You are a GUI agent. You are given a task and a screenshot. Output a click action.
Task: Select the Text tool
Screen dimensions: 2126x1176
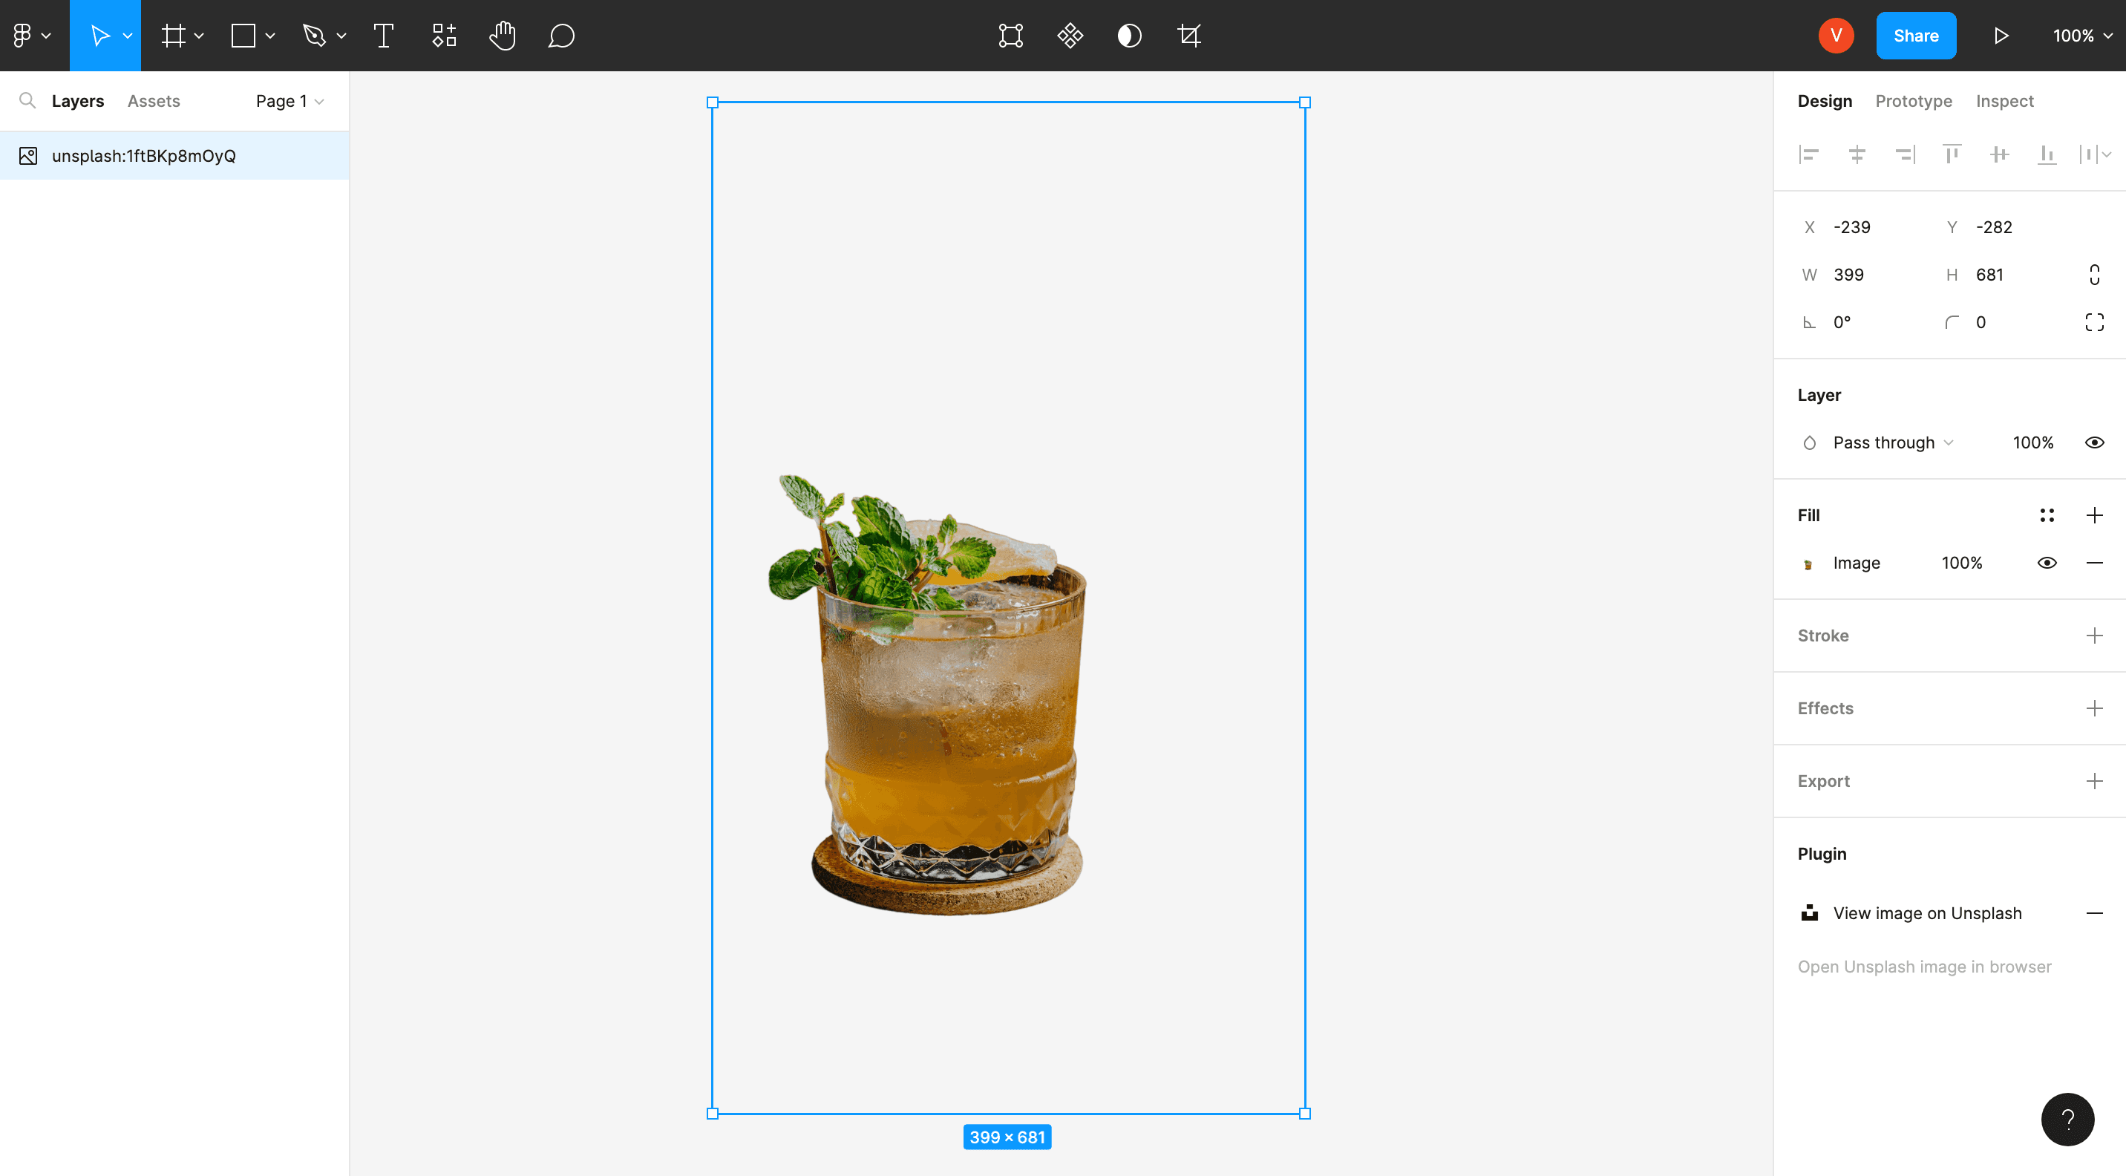[382, 36]
